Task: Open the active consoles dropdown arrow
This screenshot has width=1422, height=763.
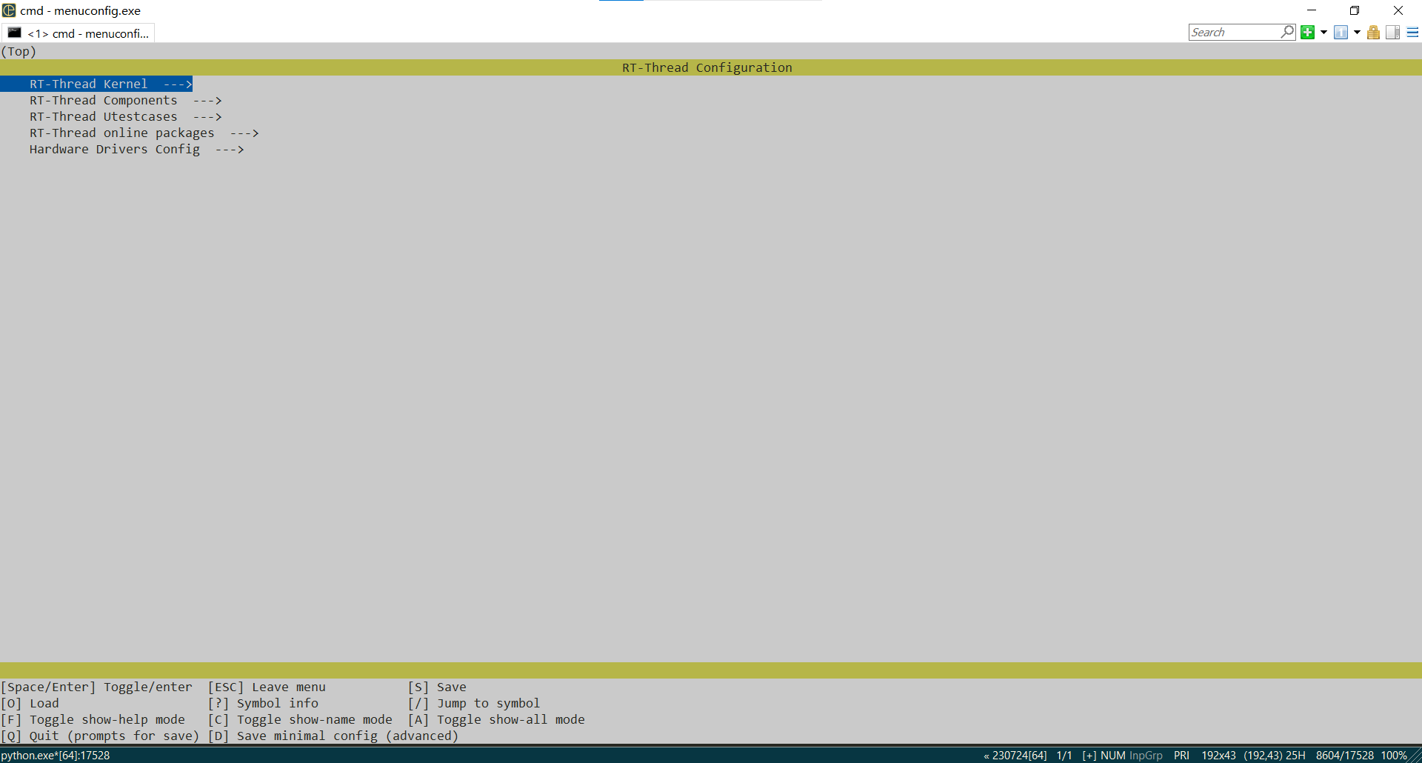Action: click(1356, 32)
